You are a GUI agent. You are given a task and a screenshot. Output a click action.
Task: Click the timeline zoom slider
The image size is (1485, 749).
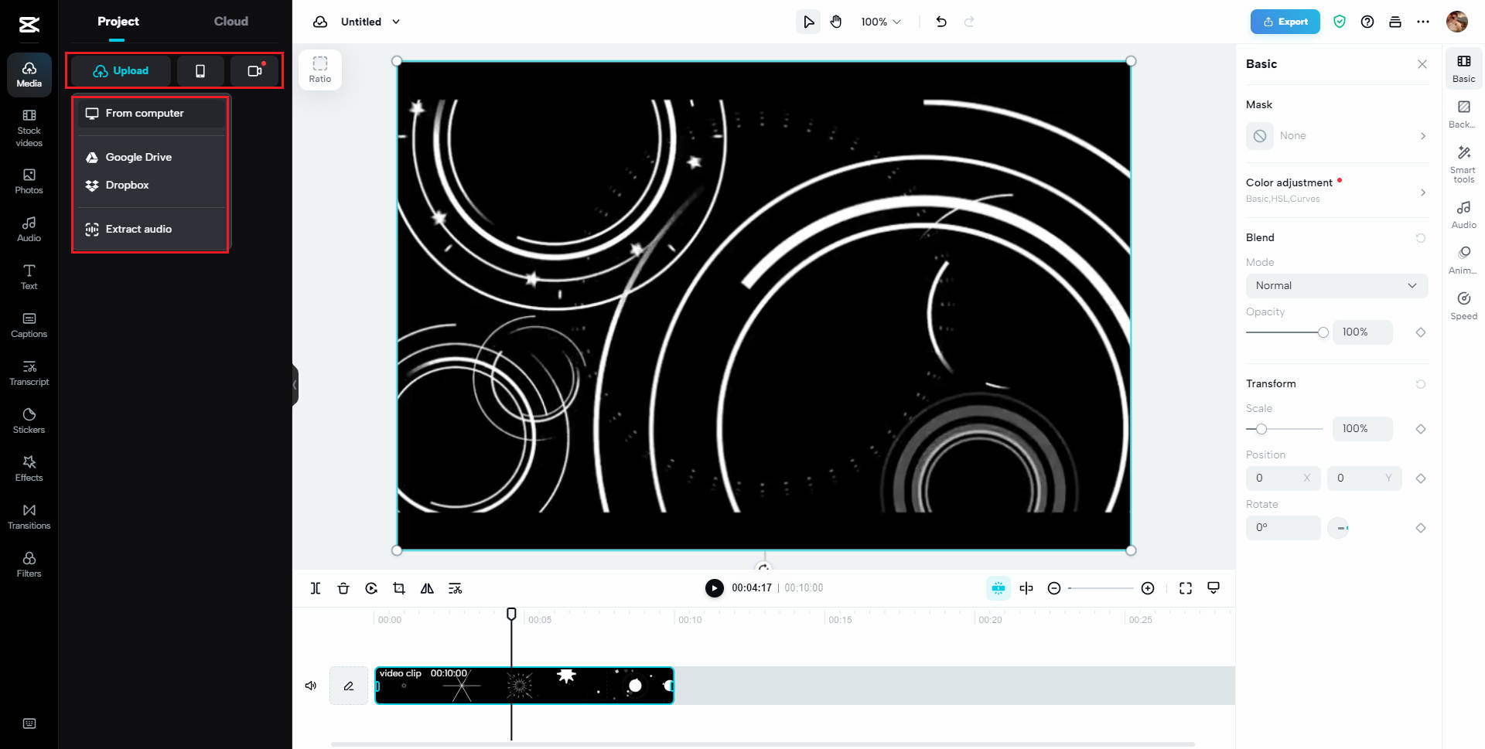[x=1101, y=588]
